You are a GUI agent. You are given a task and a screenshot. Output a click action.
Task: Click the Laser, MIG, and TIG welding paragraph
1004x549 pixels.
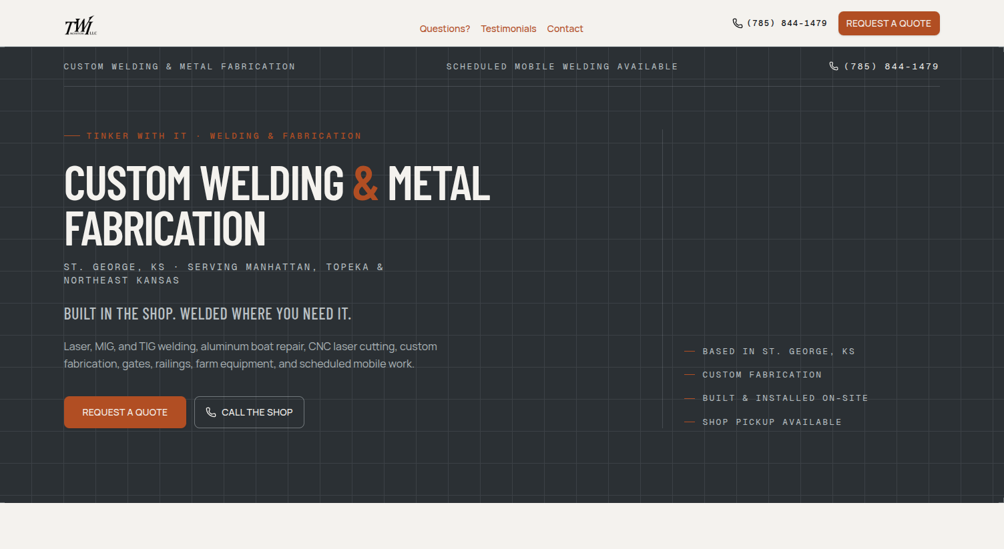point(250,355)
